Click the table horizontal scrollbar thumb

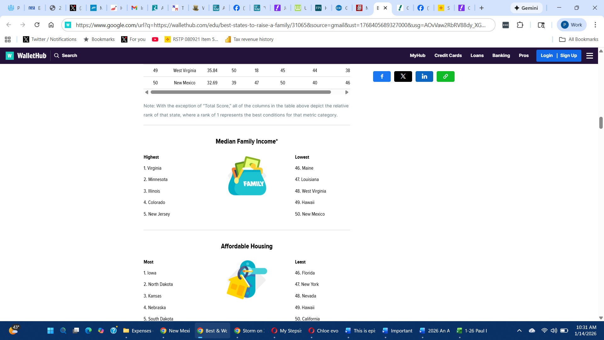point(241,92)
